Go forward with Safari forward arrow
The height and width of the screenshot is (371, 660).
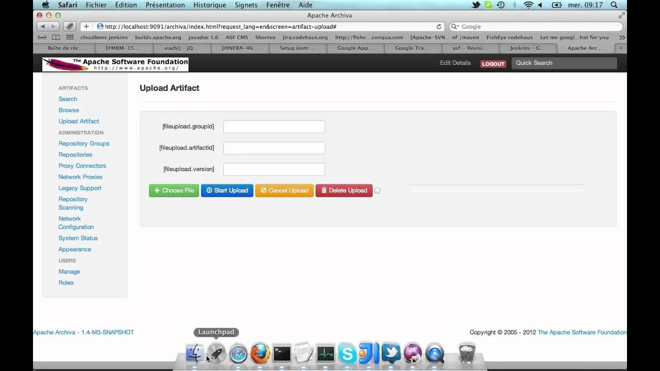53,26
